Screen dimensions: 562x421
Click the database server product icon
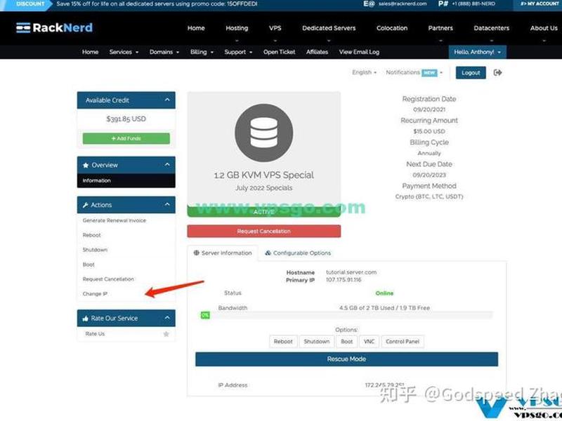point(264,133)
